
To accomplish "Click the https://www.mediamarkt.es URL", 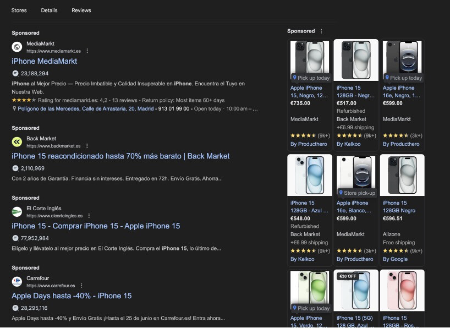I will coord(54,51).
